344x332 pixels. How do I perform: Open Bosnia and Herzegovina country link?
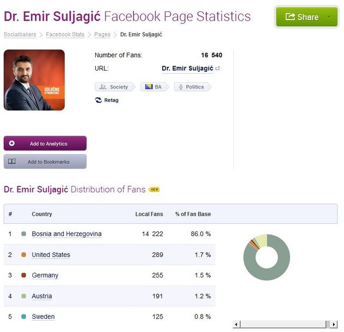[x=66, y=234]
